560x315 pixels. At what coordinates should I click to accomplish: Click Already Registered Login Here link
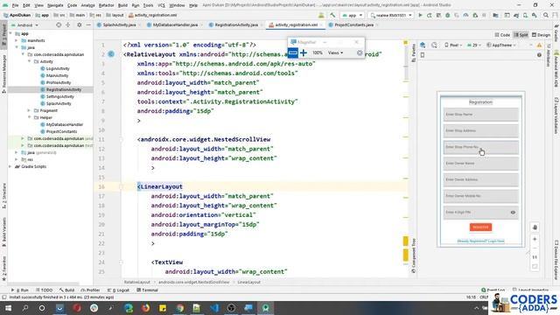click(480, 241)
